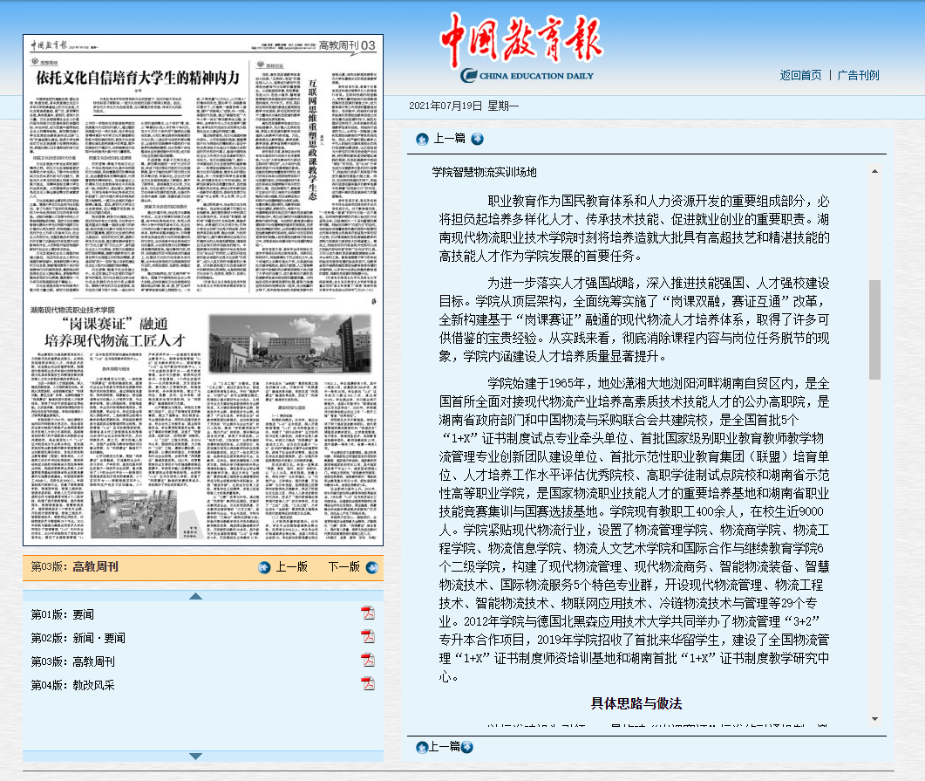This screenshot has width=925, height=781.
Task: Open article 依托文化自信培育大学生的精神内力 on page image
Action: coord(138,78)
